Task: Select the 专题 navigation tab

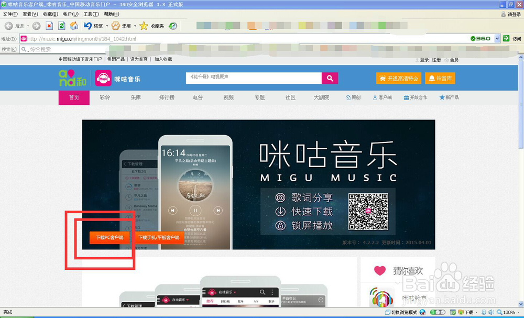Action: (x=260, y=97)
